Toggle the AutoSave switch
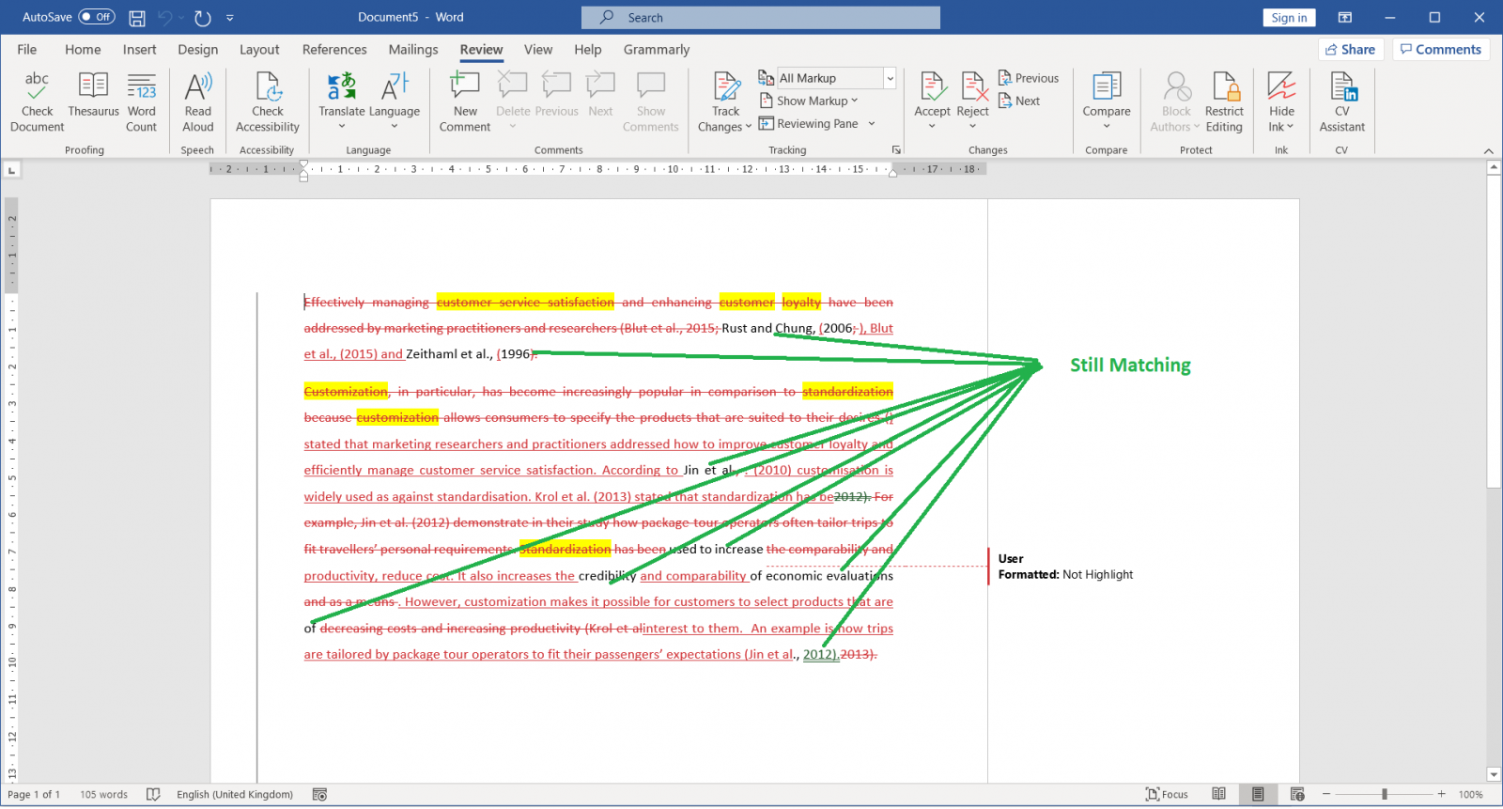This screenshot has width=1503, height=809. click(x=97, y=17)
